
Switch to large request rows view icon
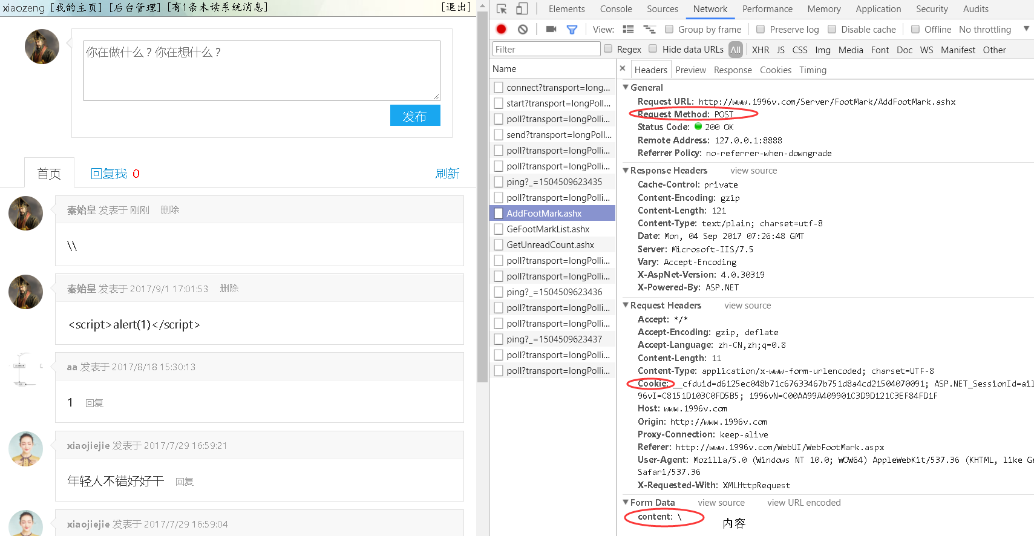point(628,29)
